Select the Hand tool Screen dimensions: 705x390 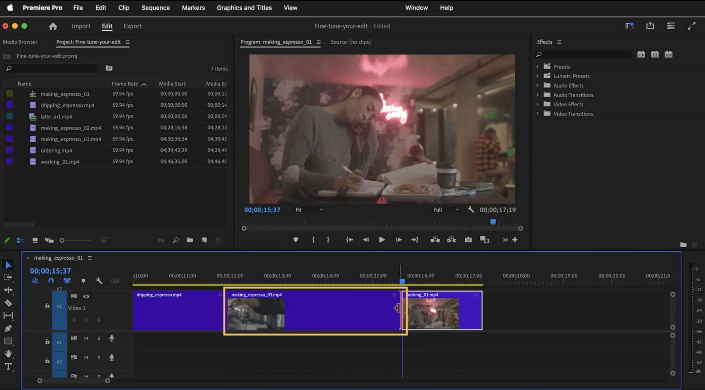(x=8, y=354)
